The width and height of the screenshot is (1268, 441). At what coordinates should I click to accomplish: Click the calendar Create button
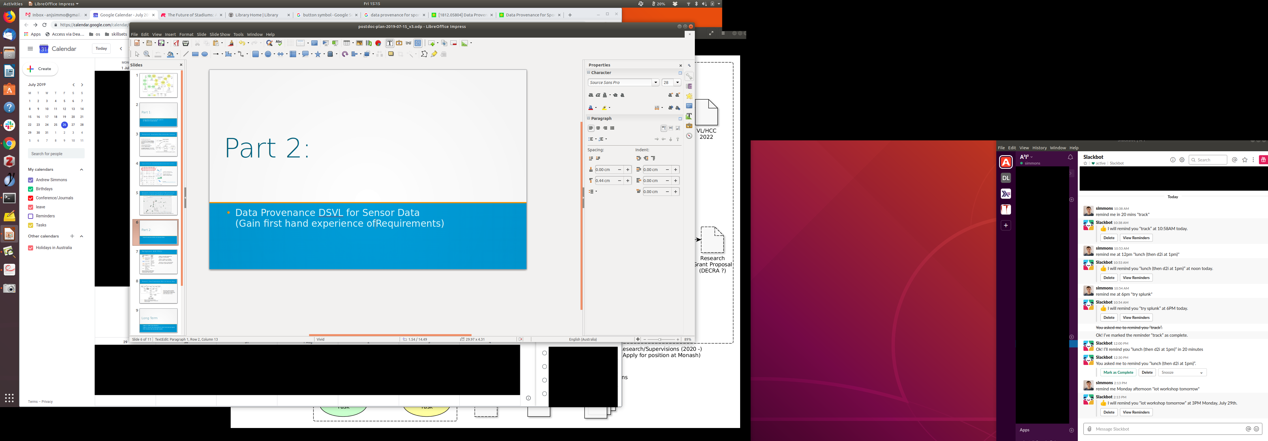[x=40, y=69]
